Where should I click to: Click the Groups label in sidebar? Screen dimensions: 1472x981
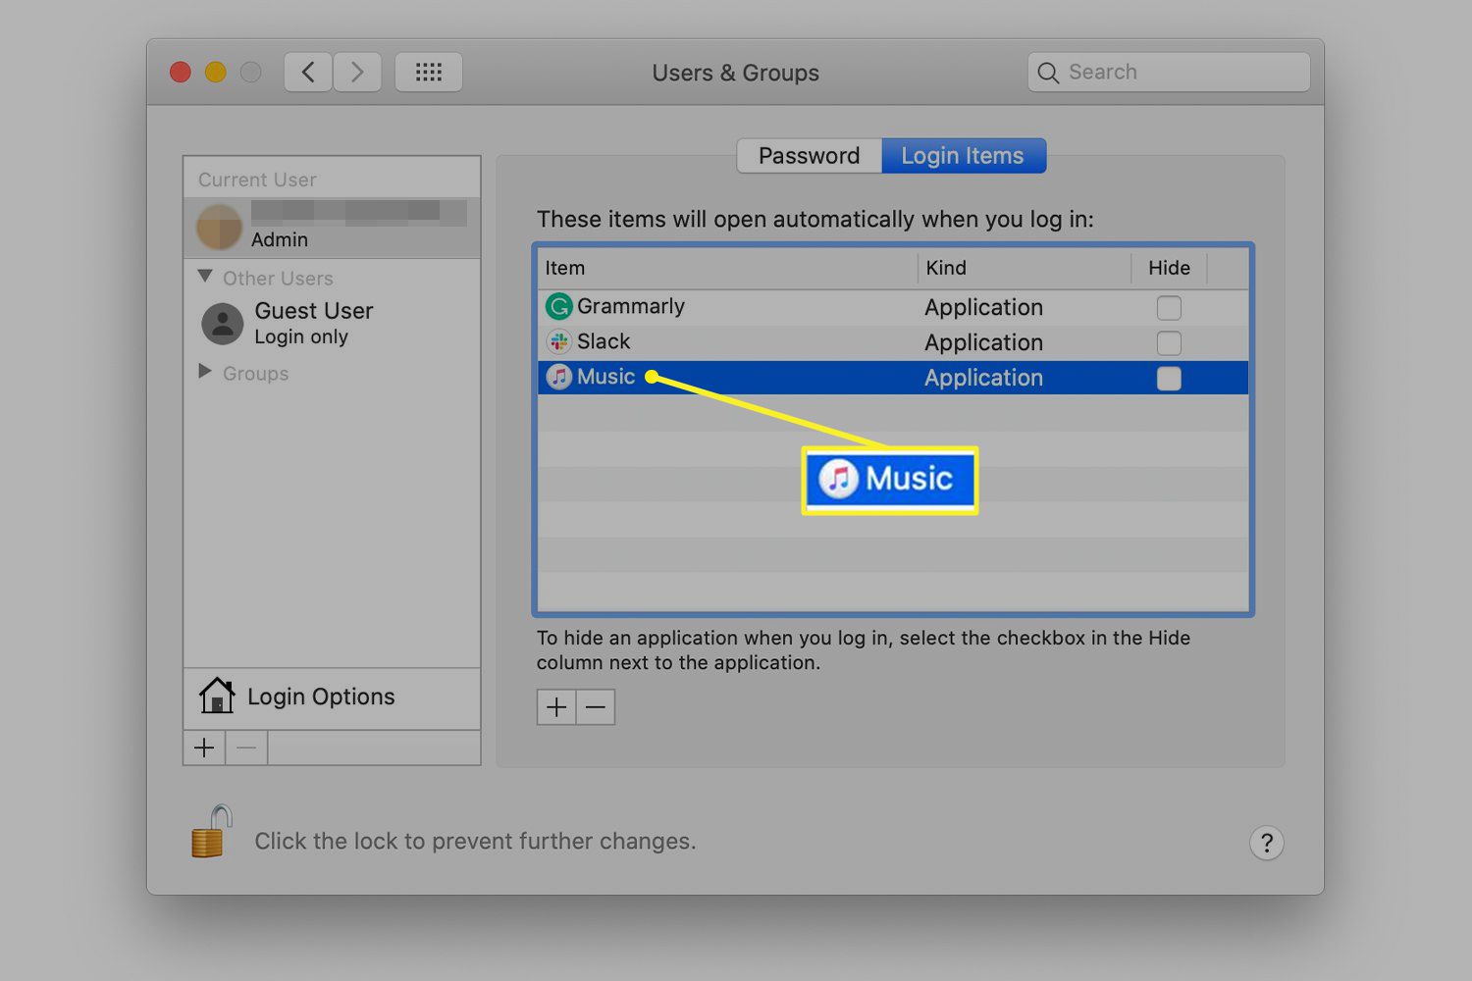[255, 374]
